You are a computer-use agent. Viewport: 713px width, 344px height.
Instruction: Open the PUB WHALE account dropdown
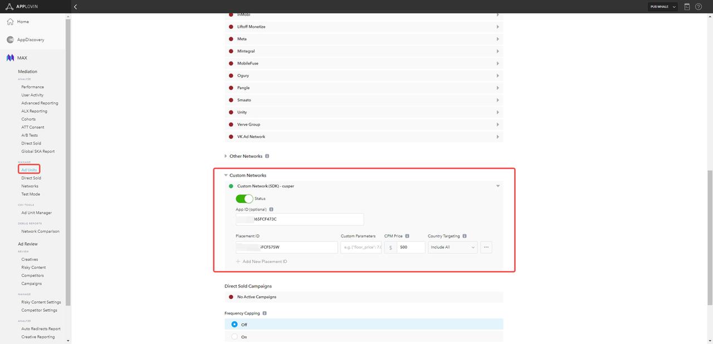tap(663, 7)
